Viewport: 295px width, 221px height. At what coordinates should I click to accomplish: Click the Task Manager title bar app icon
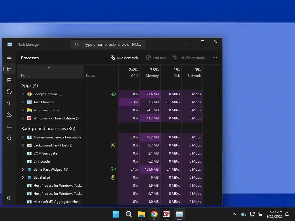10,44
